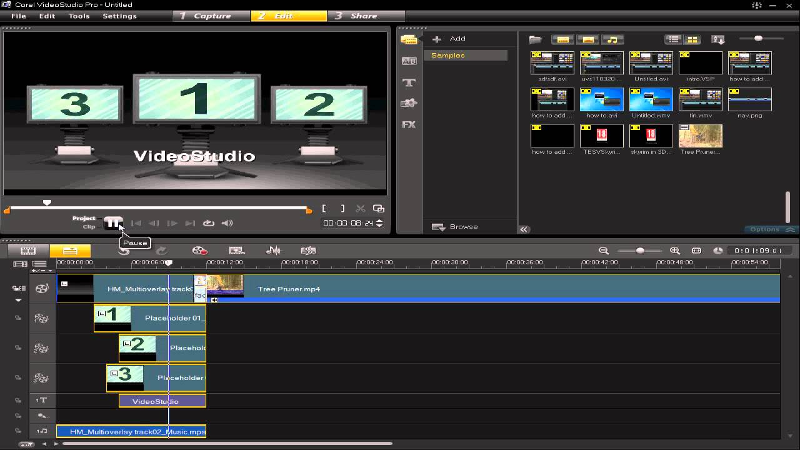
Task: Pause playback in the preview panel
Action: click(x=113, y=222)
